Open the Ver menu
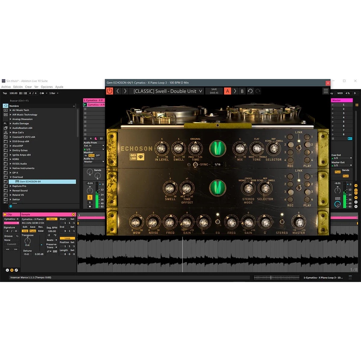This screenshot has height=361, width=361. coord(36,87)
